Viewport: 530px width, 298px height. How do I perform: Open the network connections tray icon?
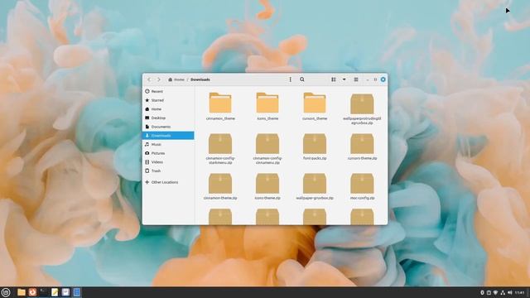tap(503, 292)
